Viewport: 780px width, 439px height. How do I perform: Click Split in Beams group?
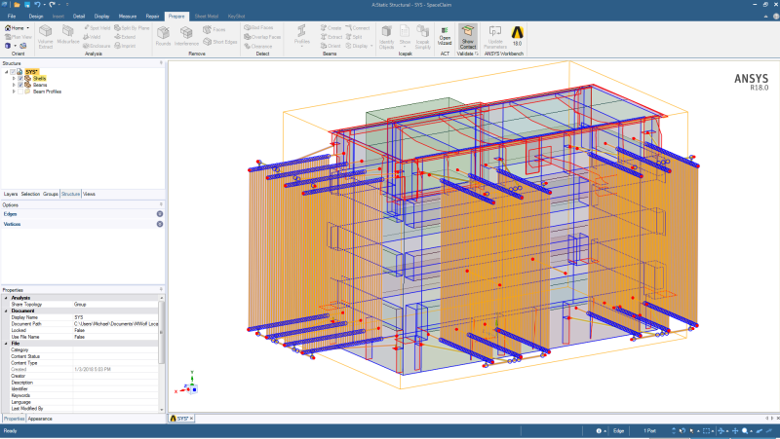[x=354, y=37]
